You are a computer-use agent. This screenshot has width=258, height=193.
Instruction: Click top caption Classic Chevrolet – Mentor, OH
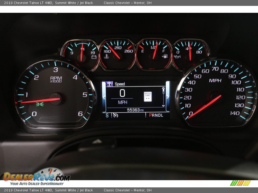point(127,3)
